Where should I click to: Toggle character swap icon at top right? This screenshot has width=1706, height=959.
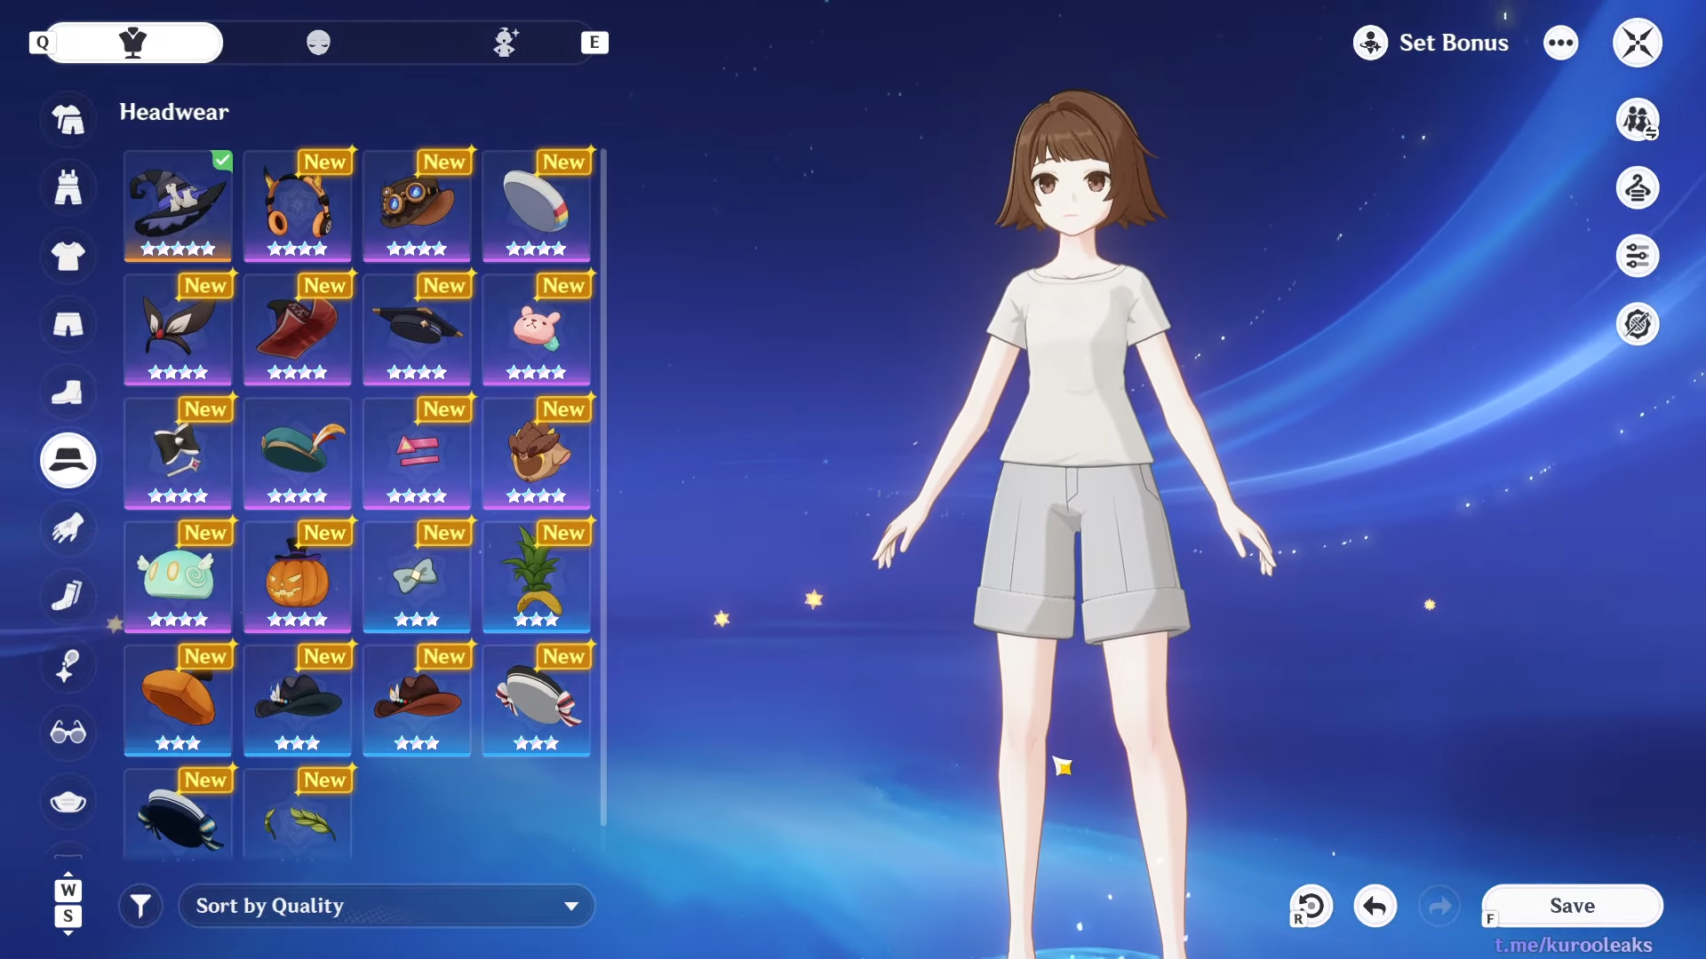pyautogui.click(x=1637, y=120)
